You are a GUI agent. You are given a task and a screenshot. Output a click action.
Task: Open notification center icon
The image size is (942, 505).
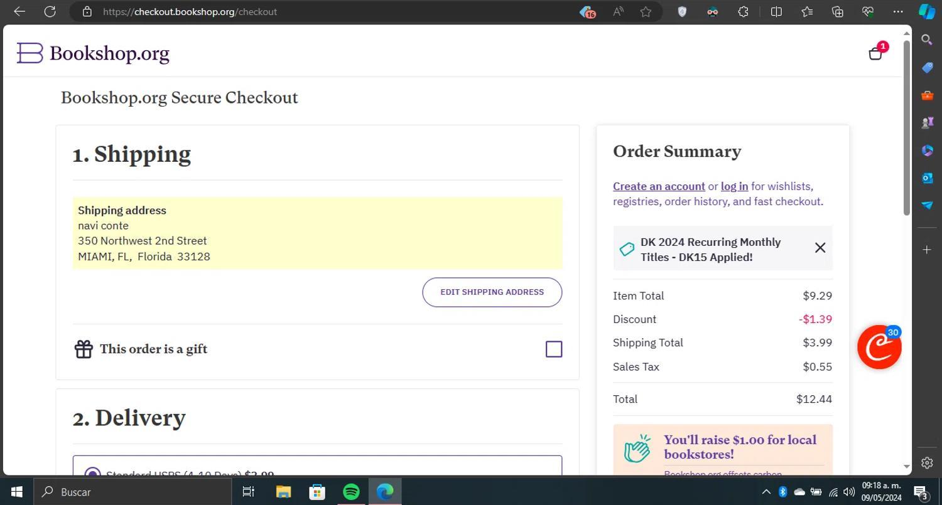click(921, 492)
